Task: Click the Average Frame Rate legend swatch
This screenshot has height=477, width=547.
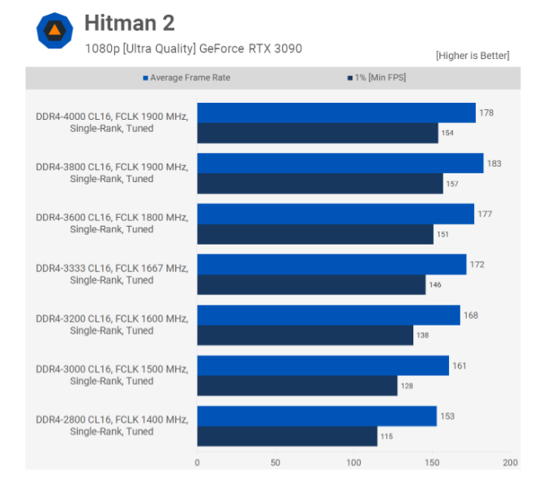Action: pyautogui.click(x=146, y=78)
